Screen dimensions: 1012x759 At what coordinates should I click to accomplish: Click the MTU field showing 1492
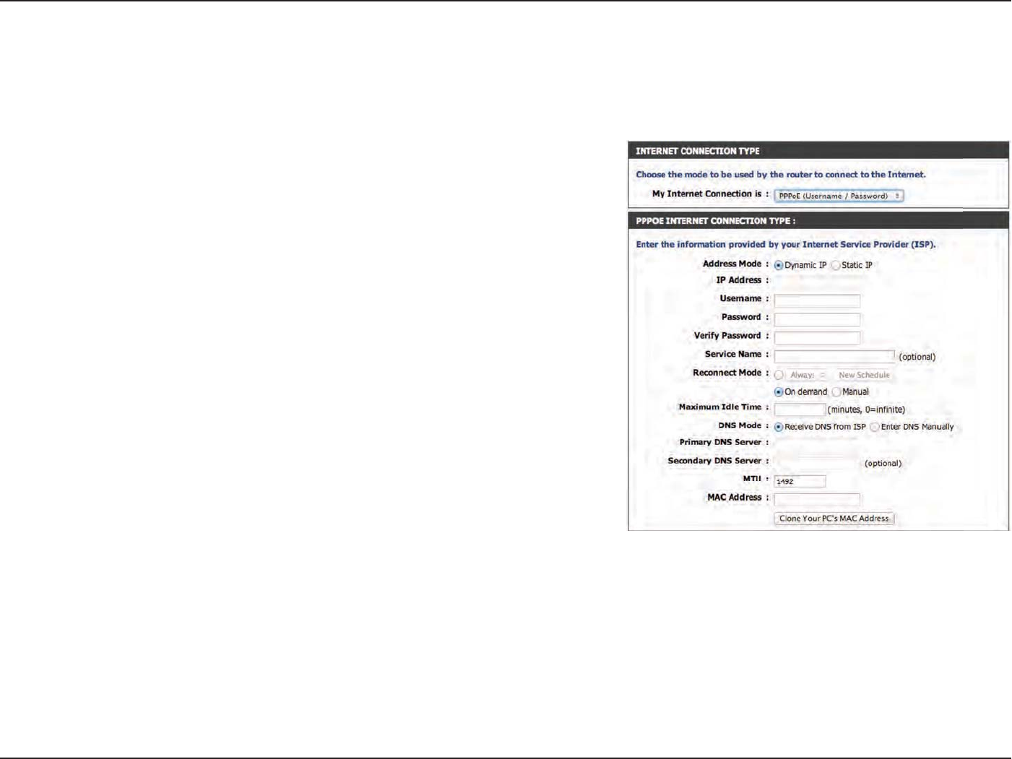pyautogui.click(x=800, y=482)
